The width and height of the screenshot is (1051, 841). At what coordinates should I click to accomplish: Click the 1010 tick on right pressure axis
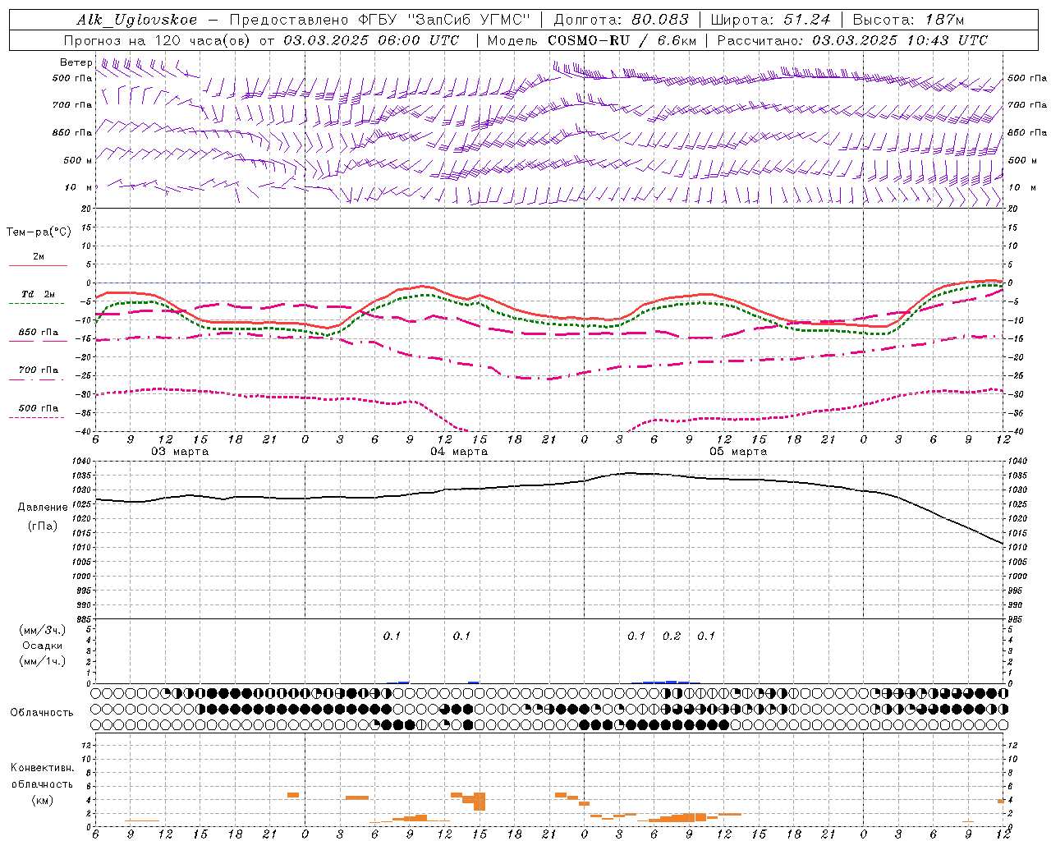[1017, 547]
